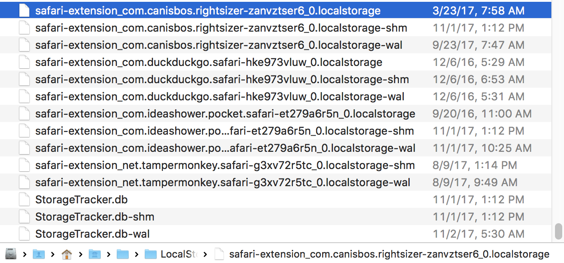Select StorageTracker.db-shm file
Image resolution: width=564 pixels, height=263 pixels.
[x=276, y=217]
